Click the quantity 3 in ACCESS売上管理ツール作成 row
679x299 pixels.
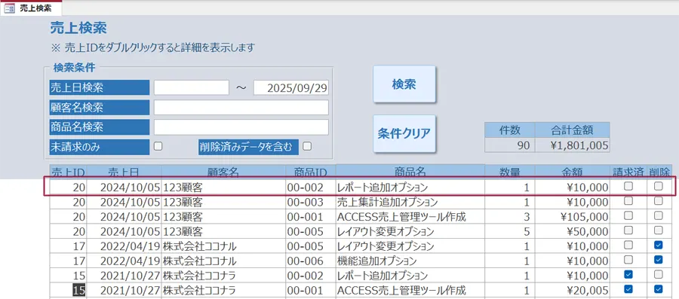coord(510,217)
